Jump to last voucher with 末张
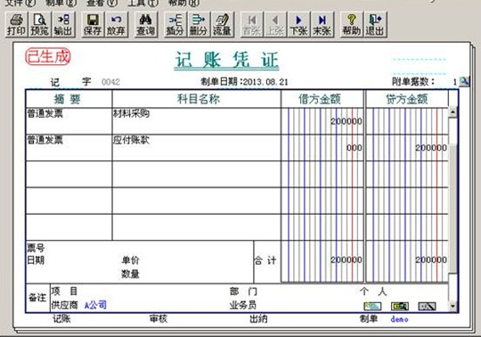Image resolution: width=481 pixels, height=337 pixels. [x=322, y=25]
